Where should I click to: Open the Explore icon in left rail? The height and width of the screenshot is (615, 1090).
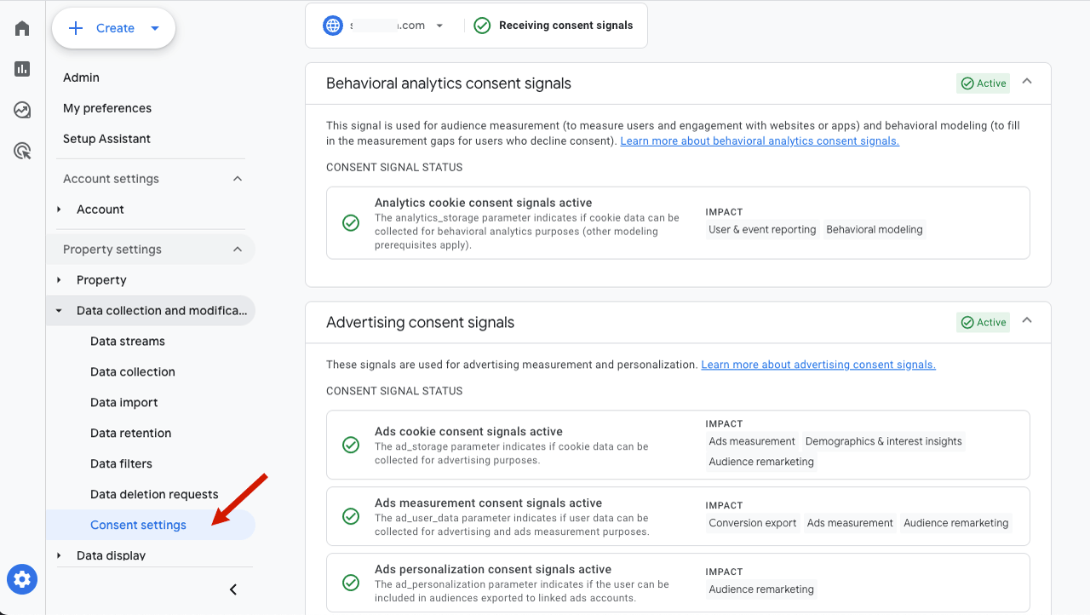point(22,110)
